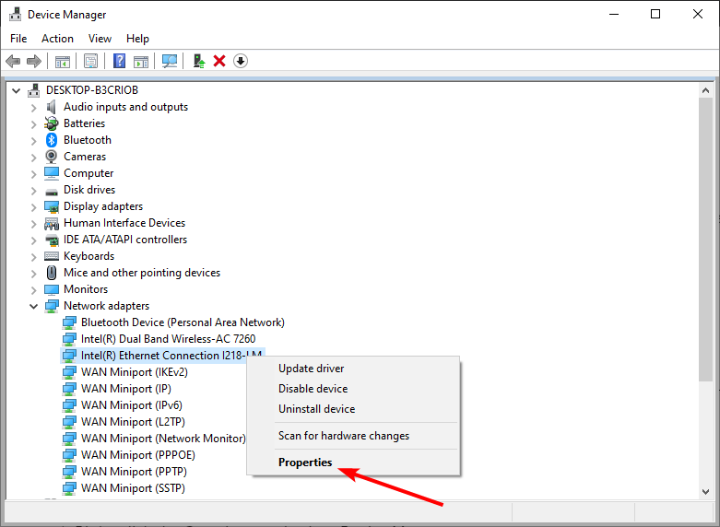Click the Cameras webcam icon

click(x=52, y=157)
